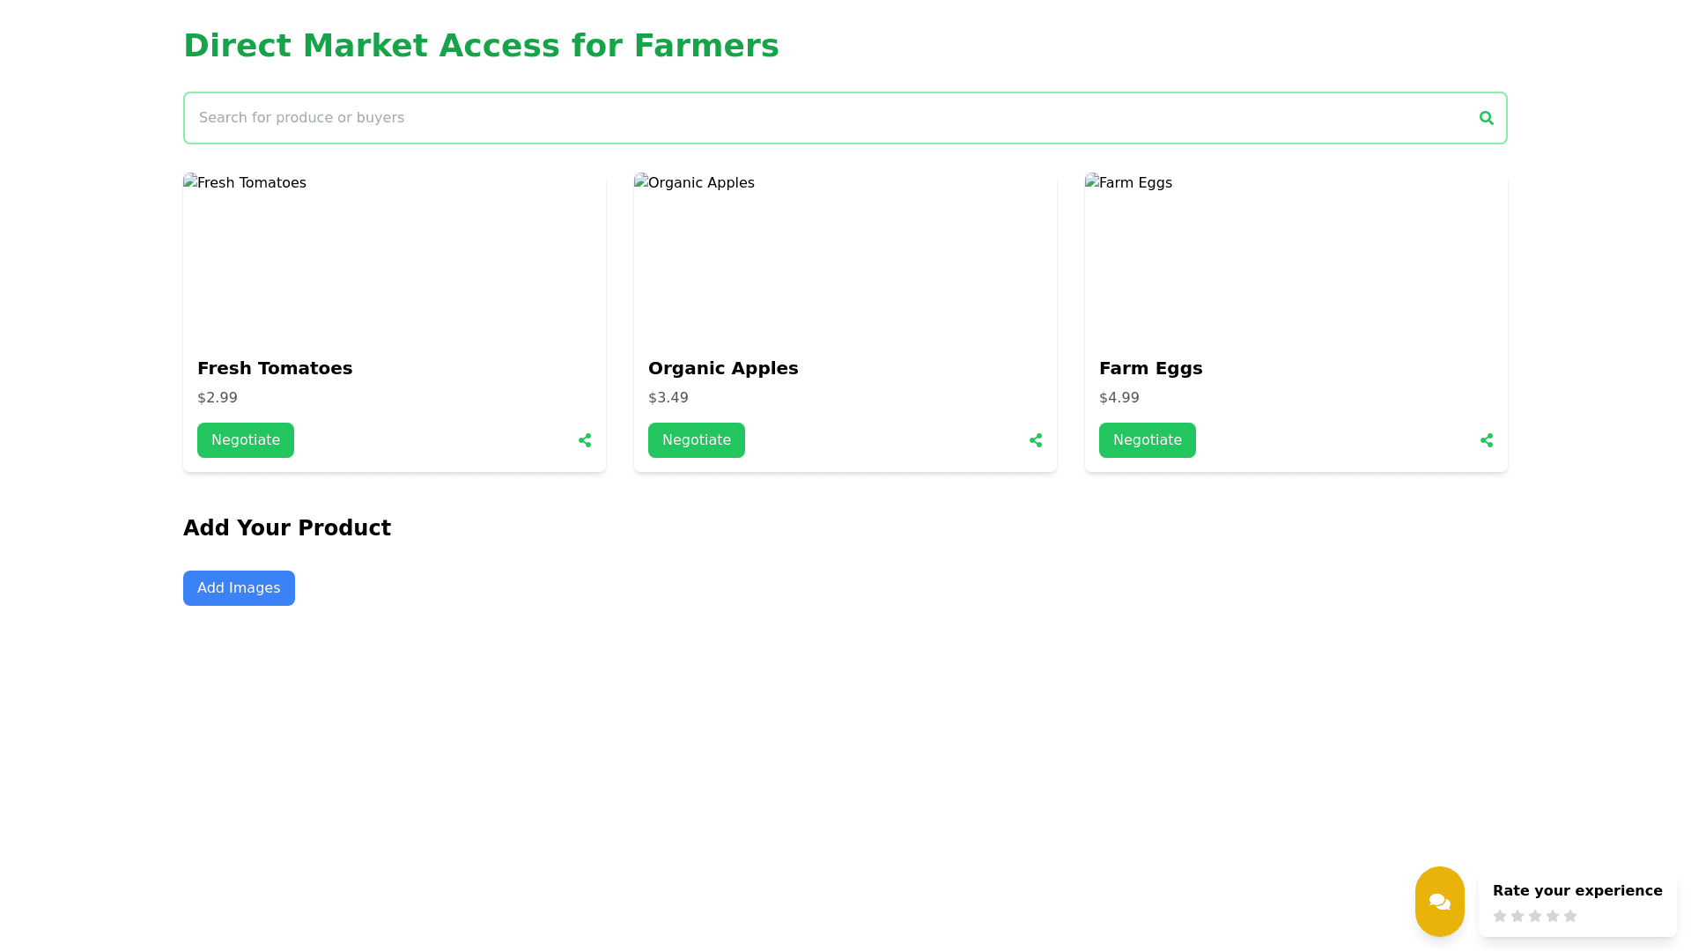
Task: Focus the produce or buyers search field
Action: (x=828, y=118)
